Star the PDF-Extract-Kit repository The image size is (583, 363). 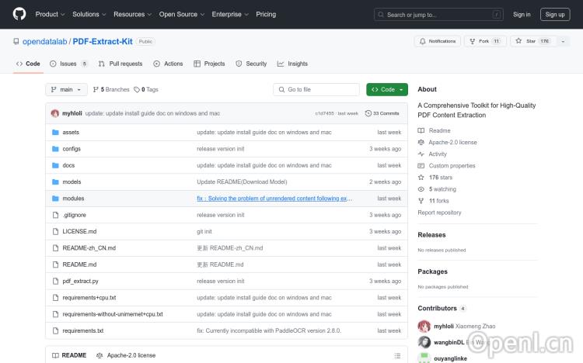(526, 41)
